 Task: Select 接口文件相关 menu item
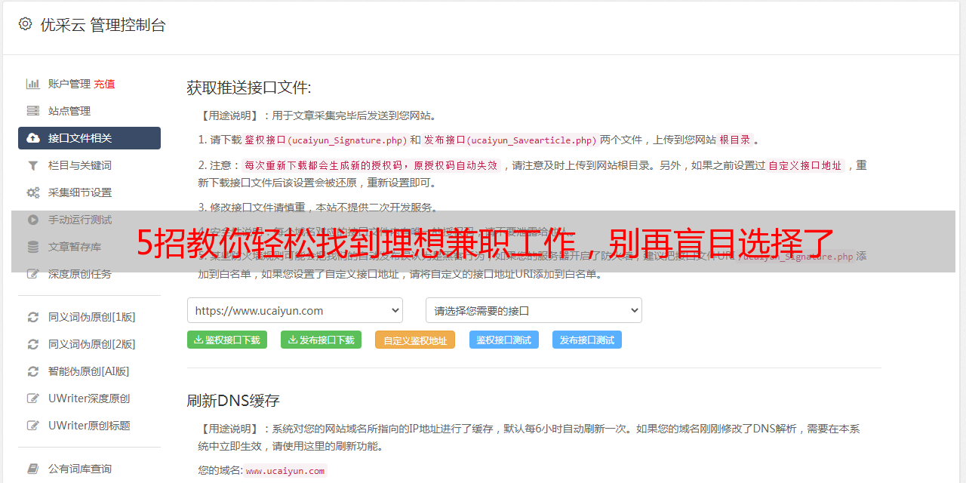click(89, 138)
